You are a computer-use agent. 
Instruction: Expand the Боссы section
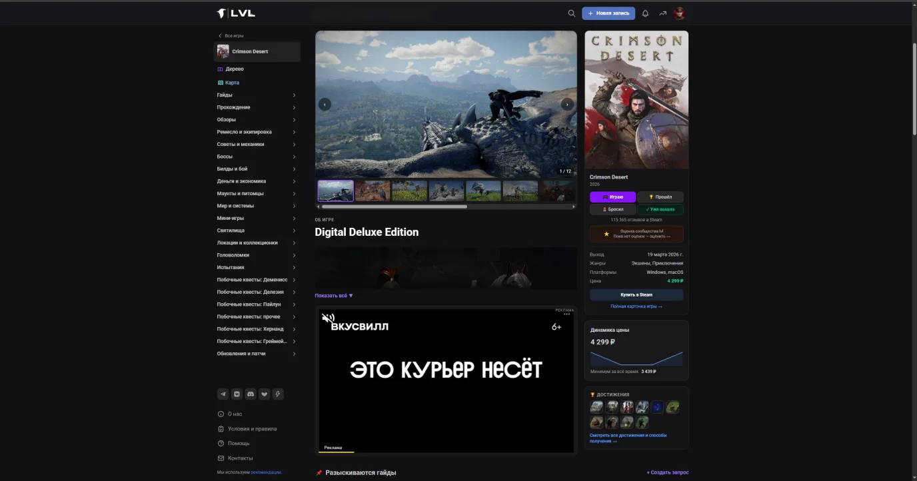coord(257,157)
